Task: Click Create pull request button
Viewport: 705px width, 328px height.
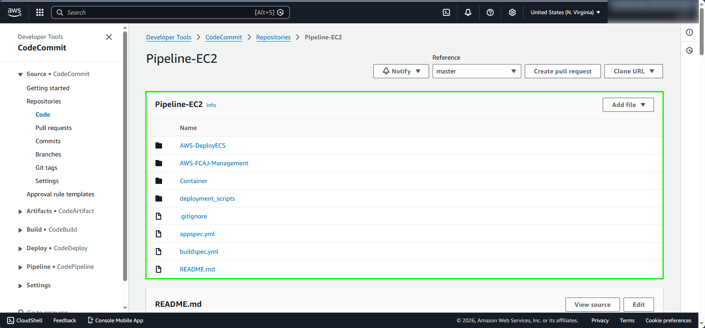Action: pyautogui.click(x=563, y=71)
